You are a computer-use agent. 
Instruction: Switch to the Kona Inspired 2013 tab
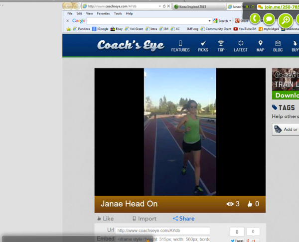pos(199,6)
